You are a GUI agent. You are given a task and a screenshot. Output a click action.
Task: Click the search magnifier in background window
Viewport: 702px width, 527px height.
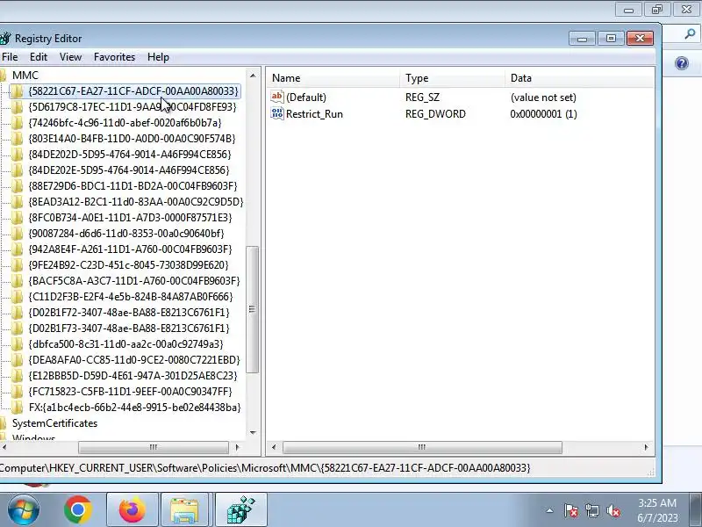(x=690, y=33)
